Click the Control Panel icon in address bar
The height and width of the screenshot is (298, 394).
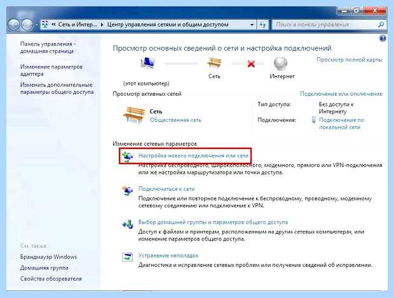[45, 24]
